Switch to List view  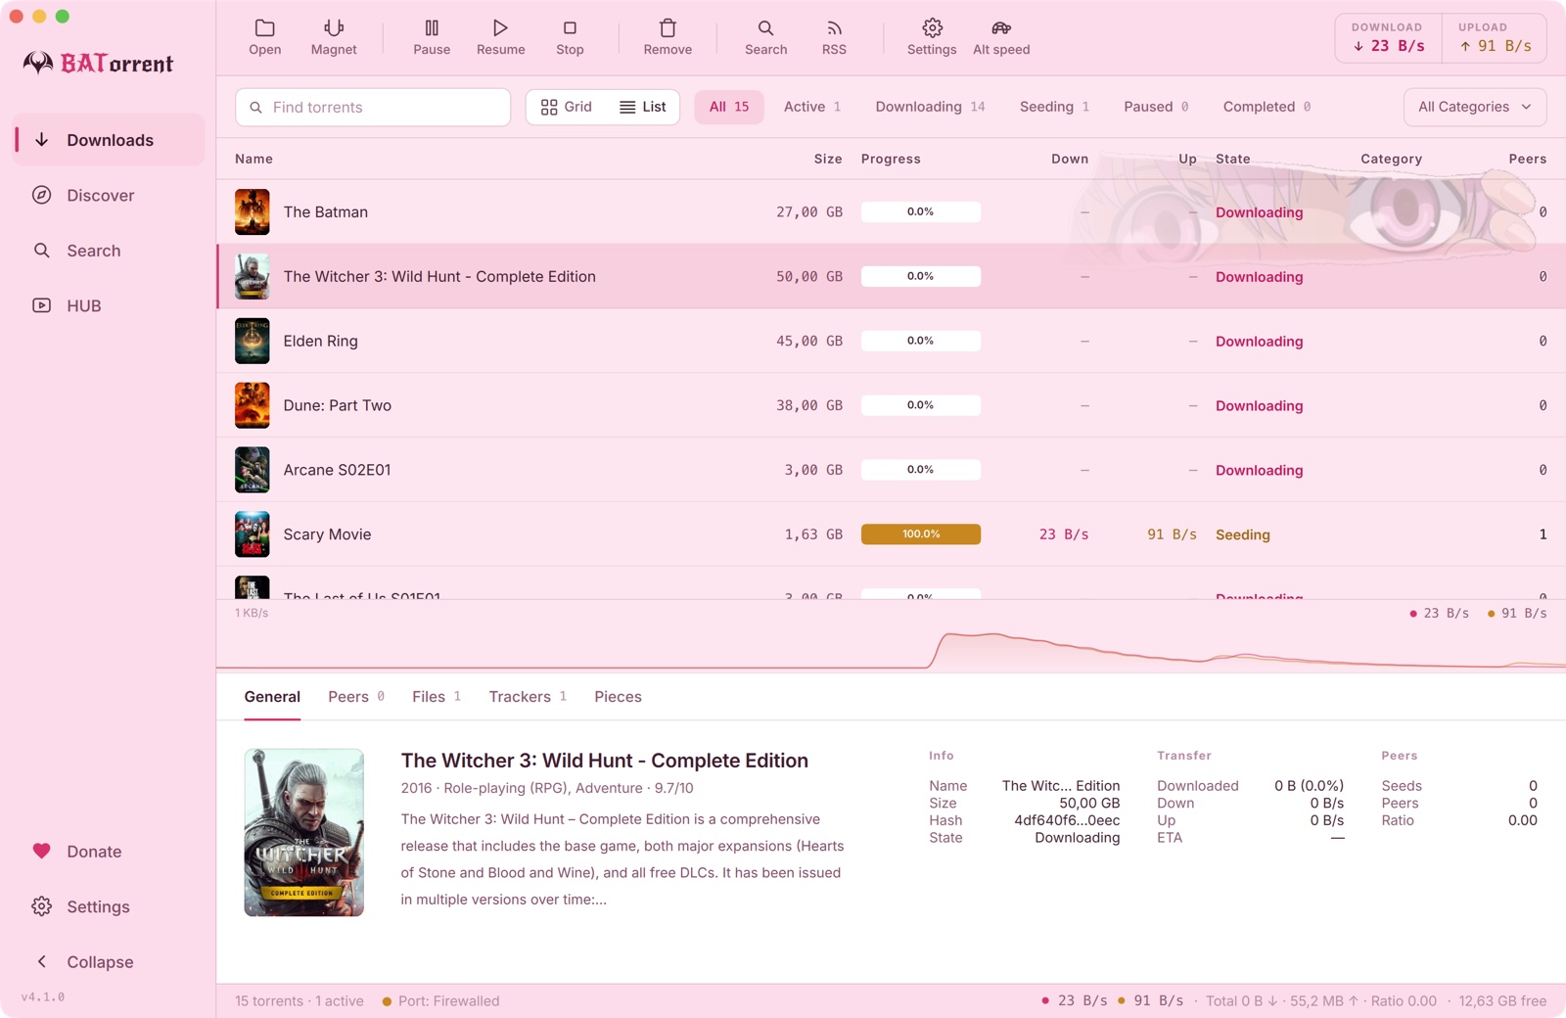643,107
